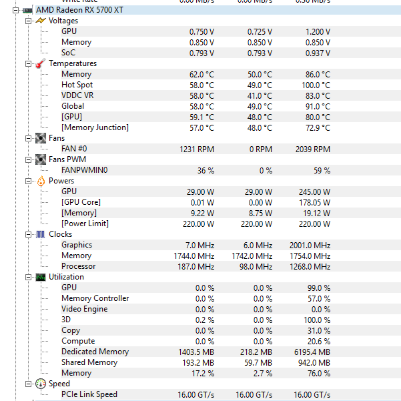Click the 1231 RPM fan current value
Viewport: 401px width, 401px height.
pos(197,149)
